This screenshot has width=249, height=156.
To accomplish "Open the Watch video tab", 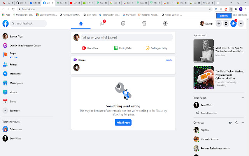I will tap(123, 24).
